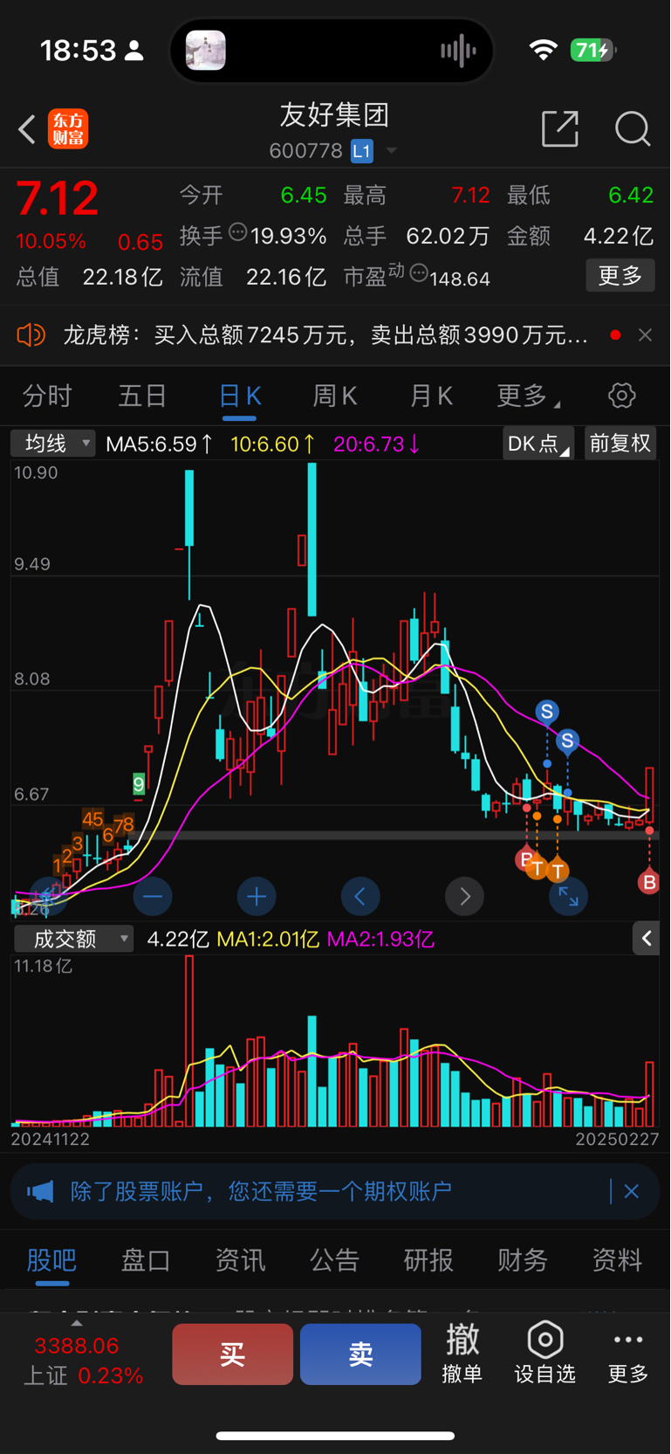This screenshot has width=671, height=1454.
Task: Move chart to later dates
Action: [464, 896]
